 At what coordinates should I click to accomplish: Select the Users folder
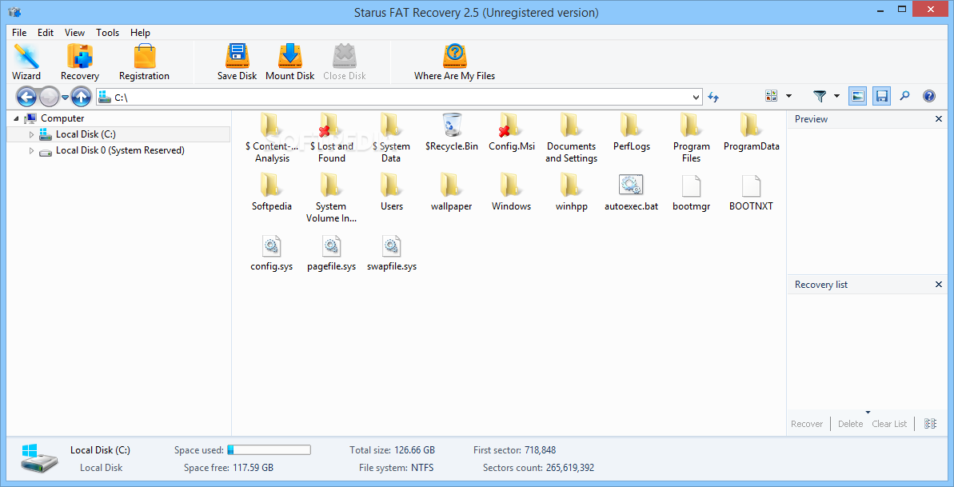[x=391, y=193]
